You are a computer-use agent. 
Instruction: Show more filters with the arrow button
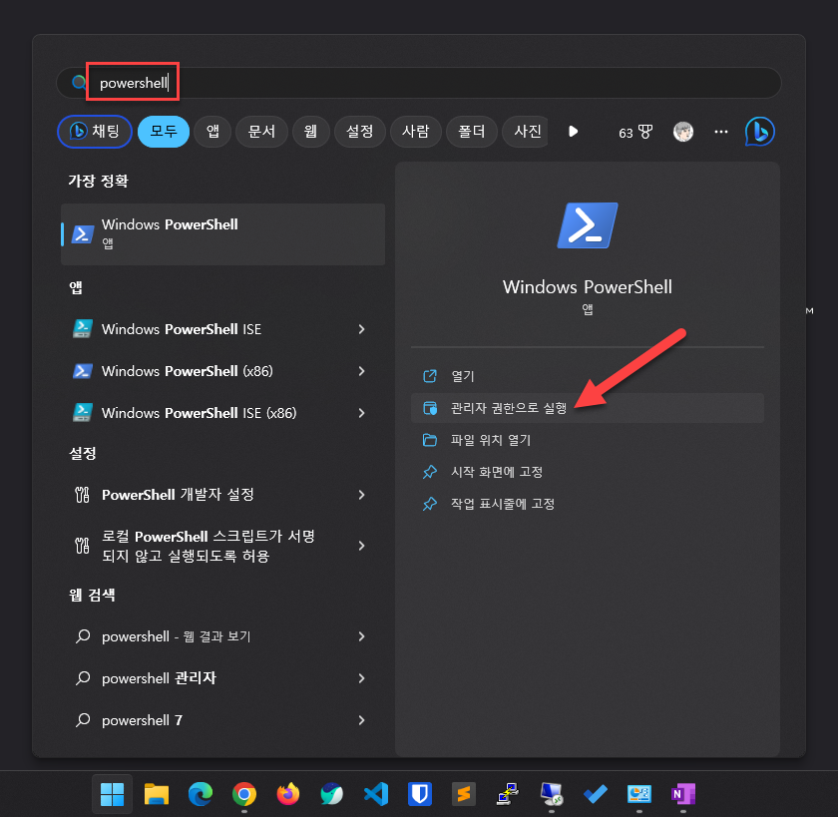point(573,132)
